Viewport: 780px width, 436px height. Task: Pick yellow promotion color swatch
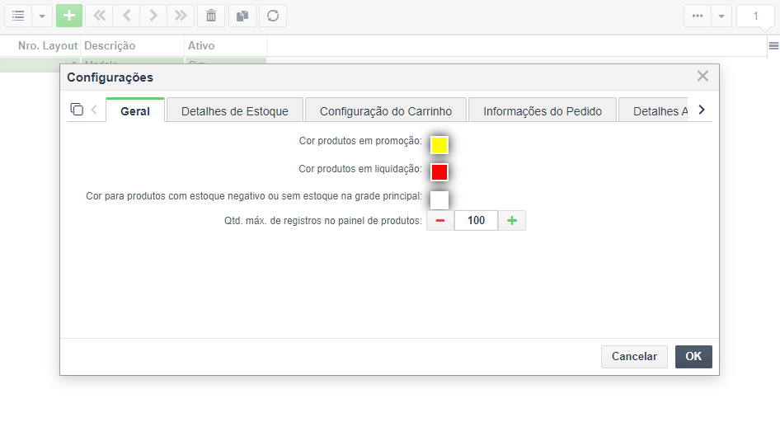point(439,145)
